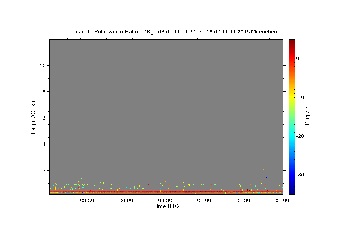
Task: Click the dark red top of the colorbar
Action: pos(292,42)
